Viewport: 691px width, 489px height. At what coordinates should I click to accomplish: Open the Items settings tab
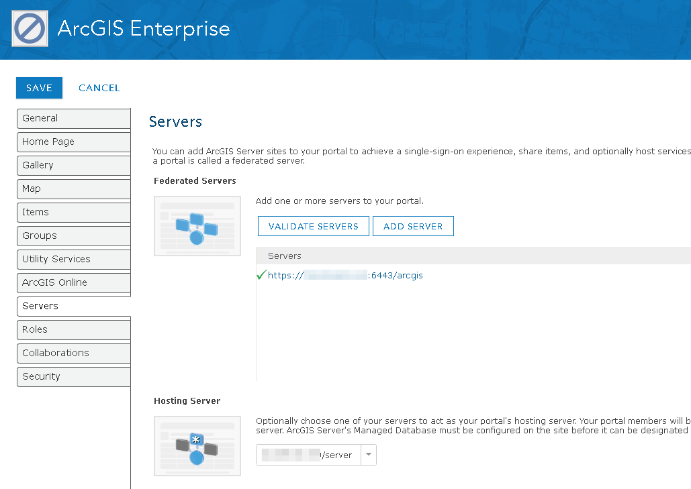click(x=74, y=212)
